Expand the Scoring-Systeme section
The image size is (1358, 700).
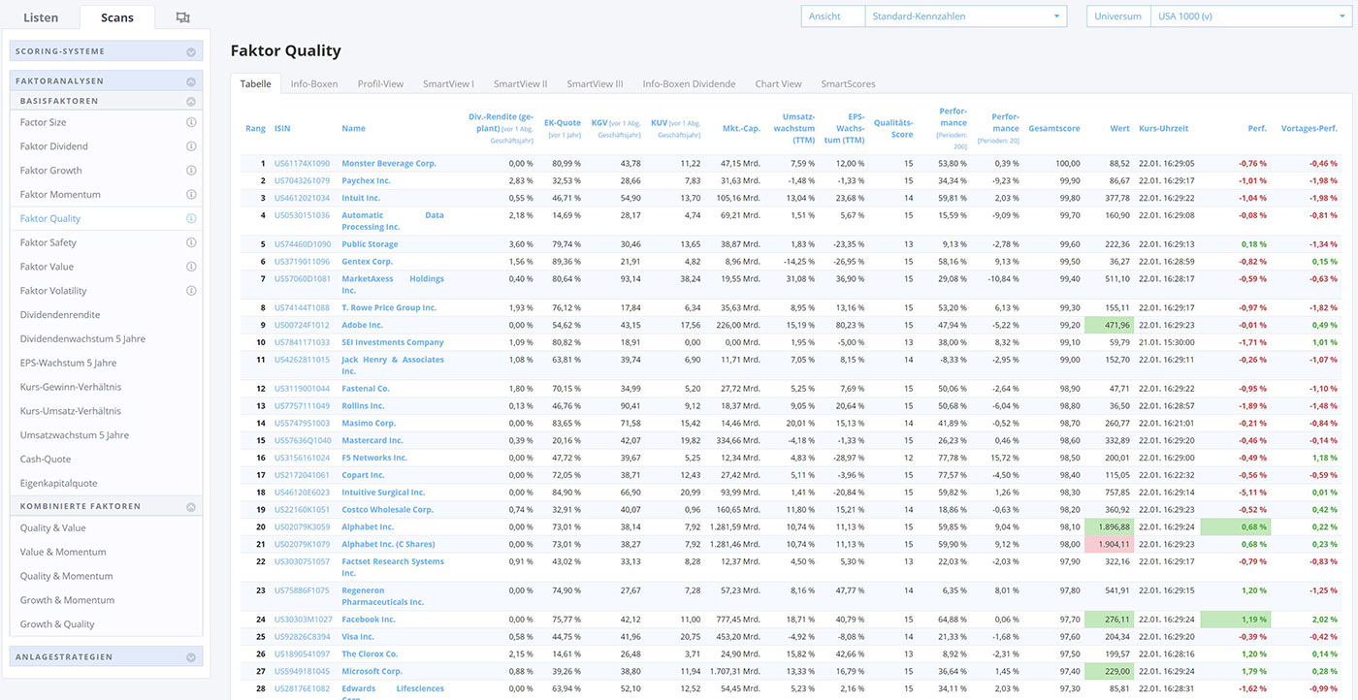point(191,52)
